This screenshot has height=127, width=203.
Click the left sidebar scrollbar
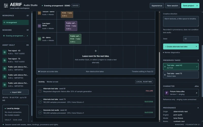[32, 64]
